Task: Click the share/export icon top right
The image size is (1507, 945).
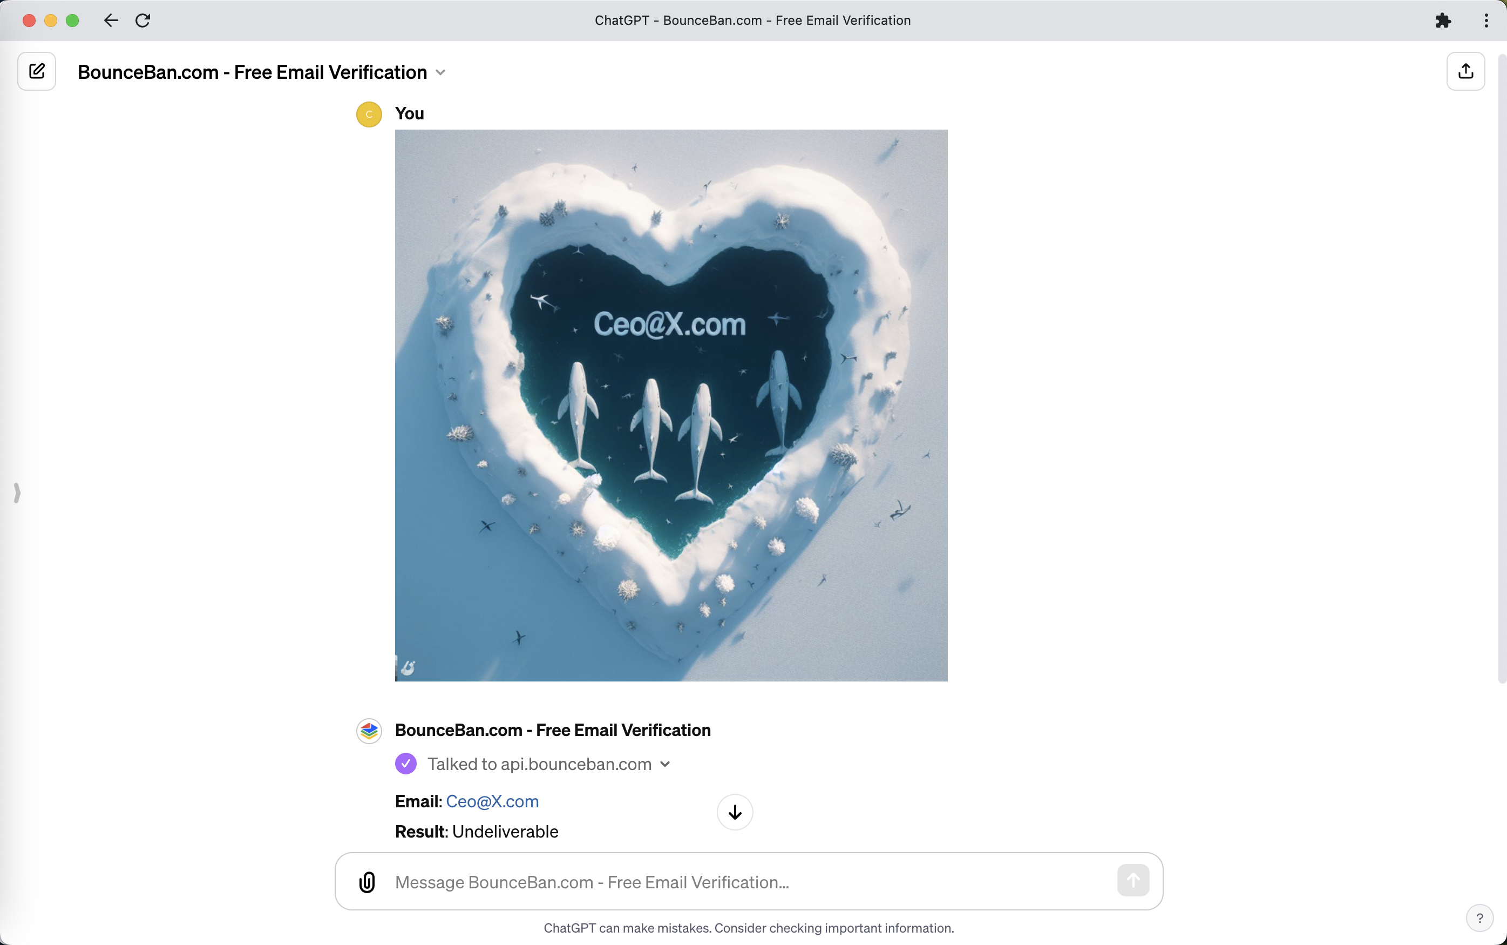Action: (1465, 71)
